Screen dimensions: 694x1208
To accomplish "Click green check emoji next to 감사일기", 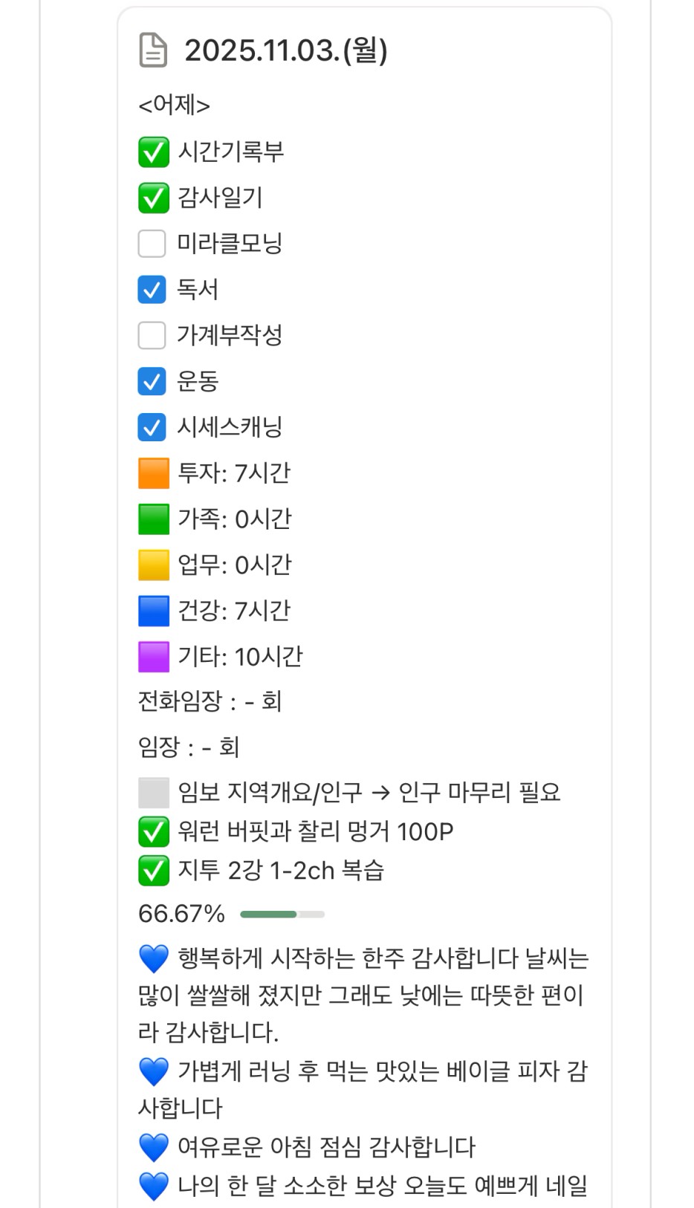I will [x=153, y=198].
